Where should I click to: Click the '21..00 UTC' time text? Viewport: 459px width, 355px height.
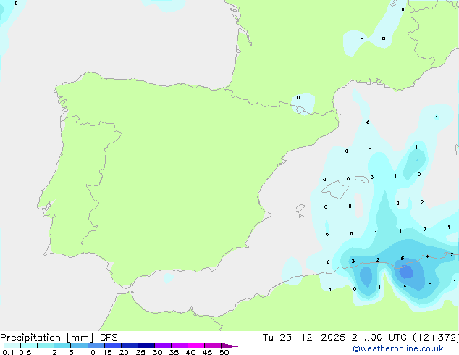(379, 338)
